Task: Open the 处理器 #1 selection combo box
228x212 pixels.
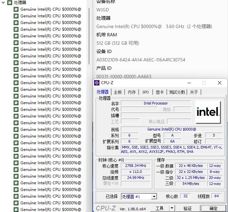Action: pos(139,197)
